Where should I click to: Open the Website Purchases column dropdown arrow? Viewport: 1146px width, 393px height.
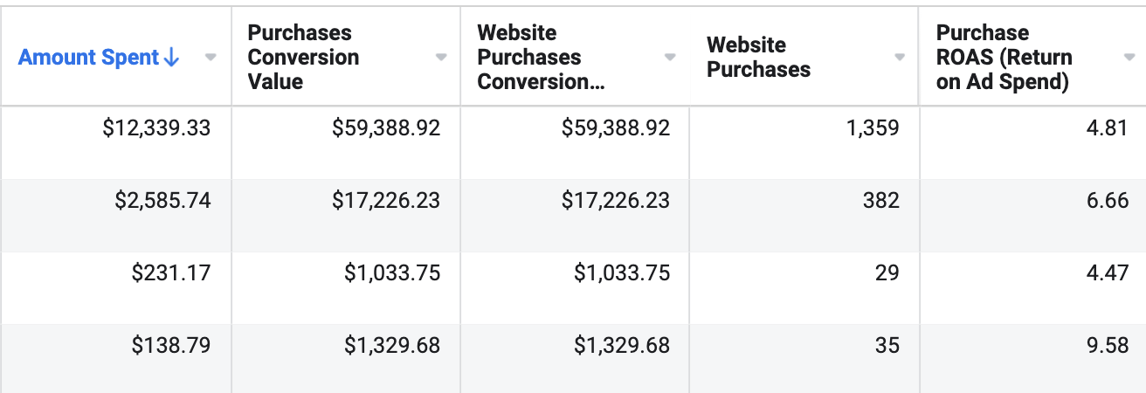(x=900, y=58)
